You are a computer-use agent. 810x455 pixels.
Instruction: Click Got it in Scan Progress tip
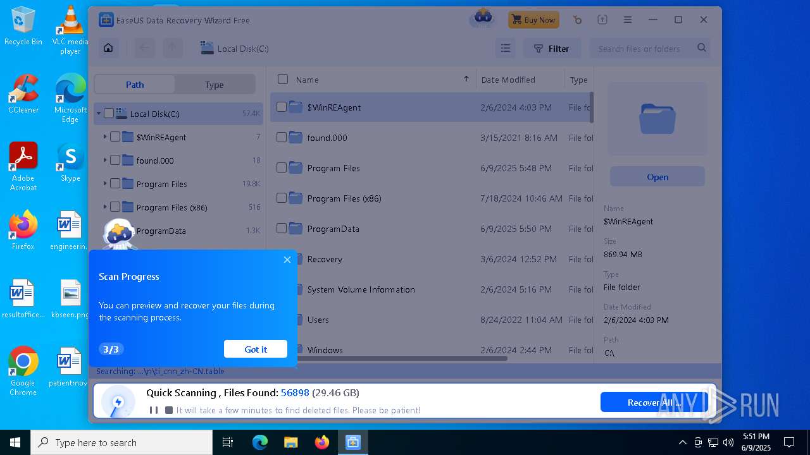click(x=256, y=349)
